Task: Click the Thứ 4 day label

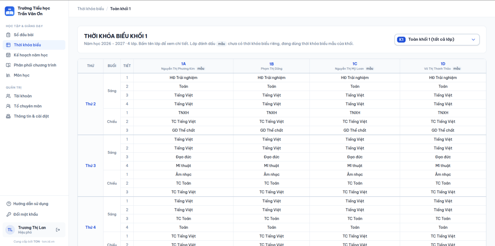Action: (90, 227)
